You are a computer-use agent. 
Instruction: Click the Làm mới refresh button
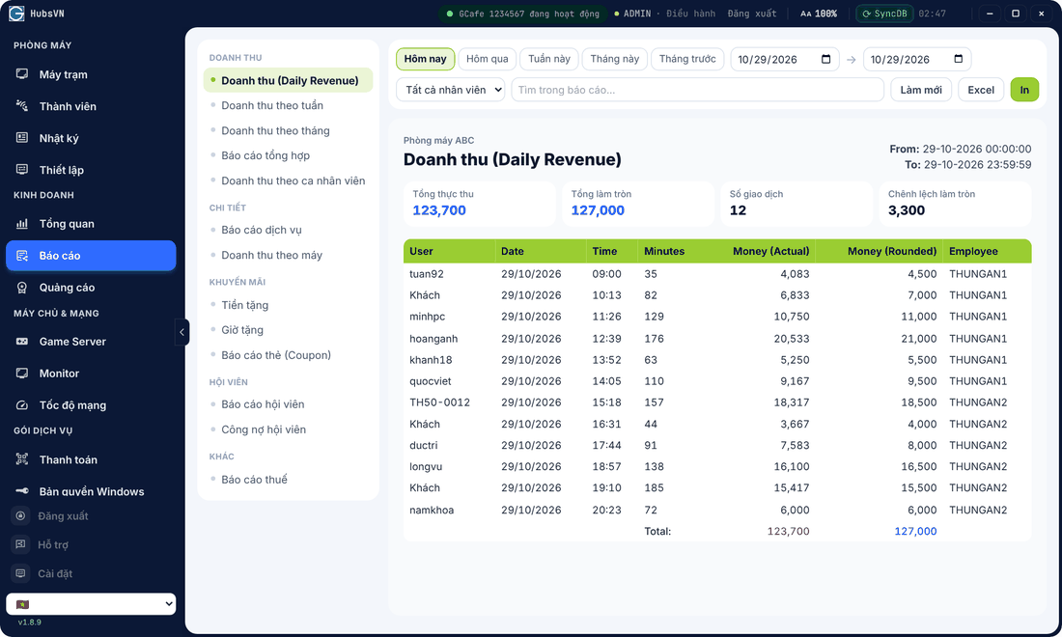[x=920, y=90]
